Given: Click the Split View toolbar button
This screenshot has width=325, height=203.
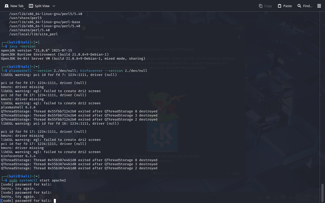Looking at the screenshot, I should (x=39, y=6).
